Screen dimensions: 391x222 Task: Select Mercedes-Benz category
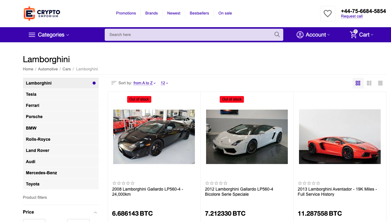pyautogui.click(x=61, y=173)
